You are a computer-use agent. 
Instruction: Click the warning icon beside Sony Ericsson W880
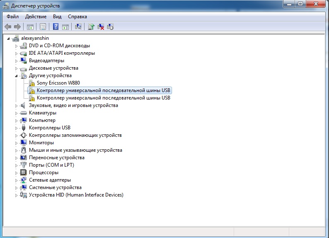pos(31,83)
